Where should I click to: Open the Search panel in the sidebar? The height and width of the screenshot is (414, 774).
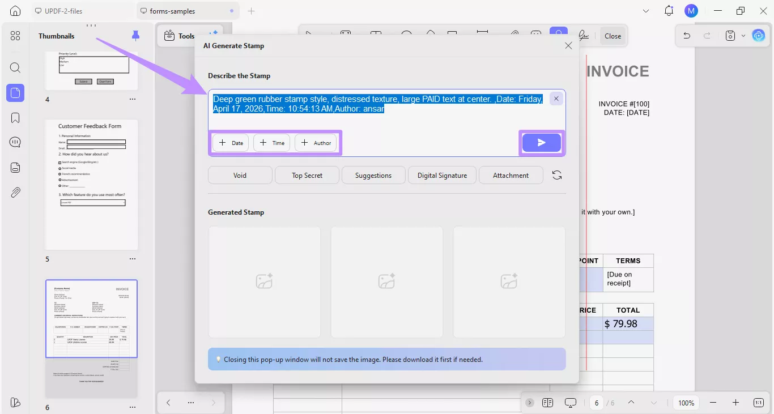(x=15, y=67)
